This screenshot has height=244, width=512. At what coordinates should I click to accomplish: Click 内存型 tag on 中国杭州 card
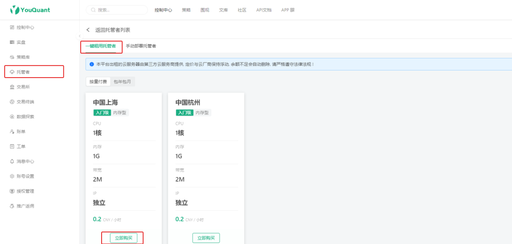202,113
